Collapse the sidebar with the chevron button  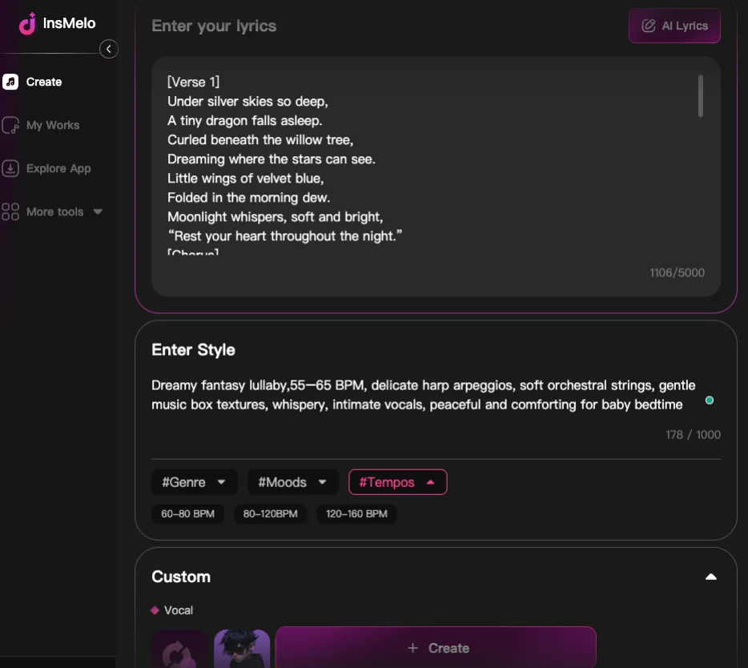pos(109,49)
